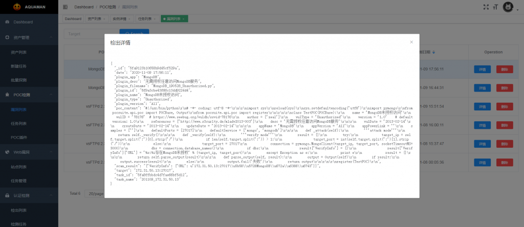This screenshot has height=227, width=524.
Task: Click the Dashboard sidebar icon
Action: point(7,22)
